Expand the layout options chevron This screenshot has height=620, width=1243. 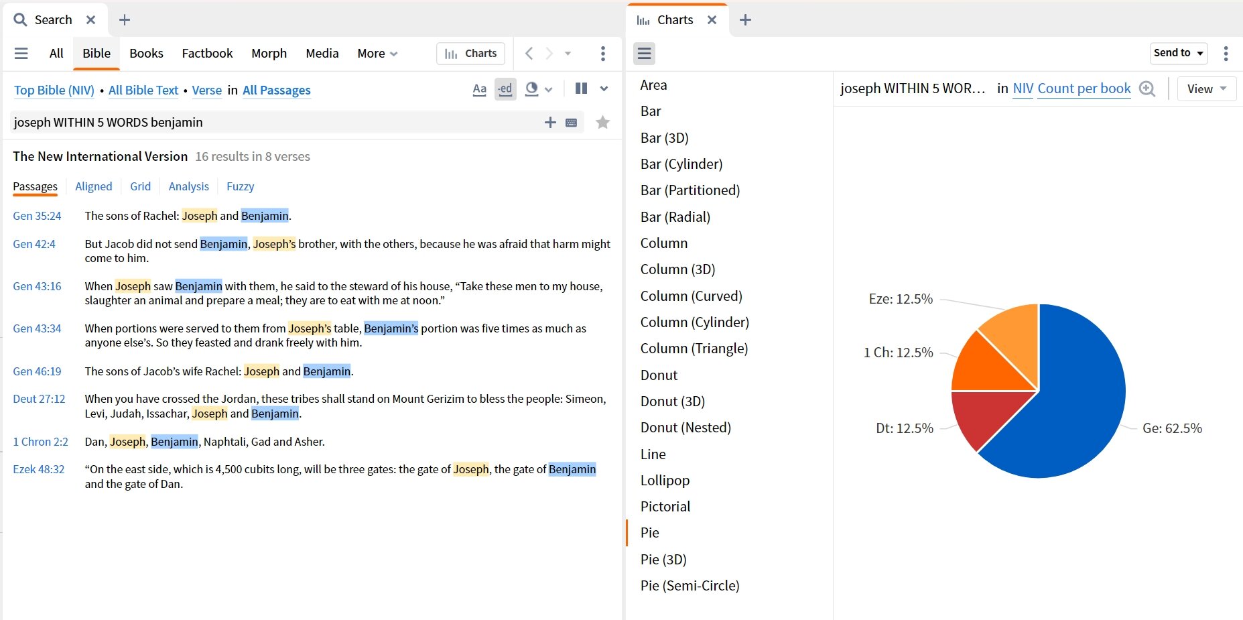(x=604, y=88)
